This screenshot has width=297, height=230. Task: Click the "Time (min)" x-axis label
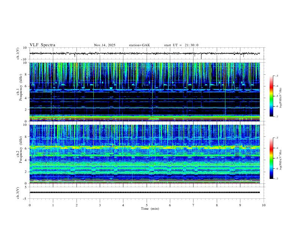(x=150, y=209)
